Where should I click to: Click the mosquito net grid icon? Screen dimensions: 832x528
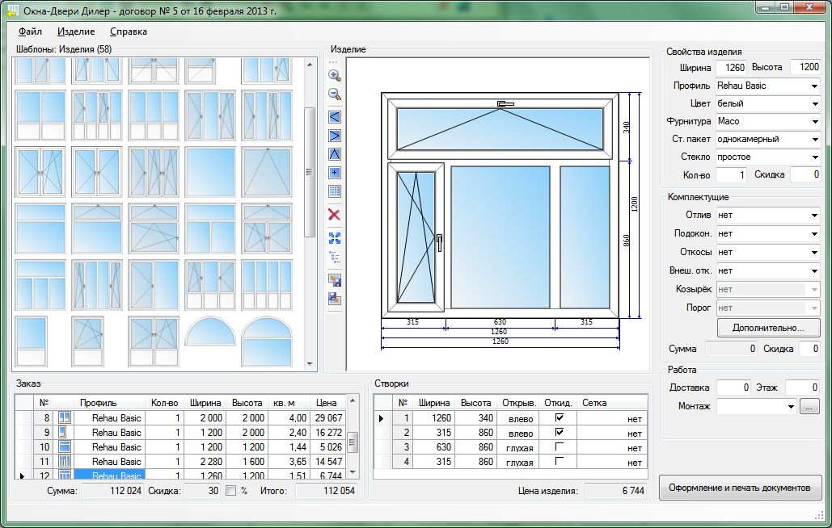coord(335,191)
